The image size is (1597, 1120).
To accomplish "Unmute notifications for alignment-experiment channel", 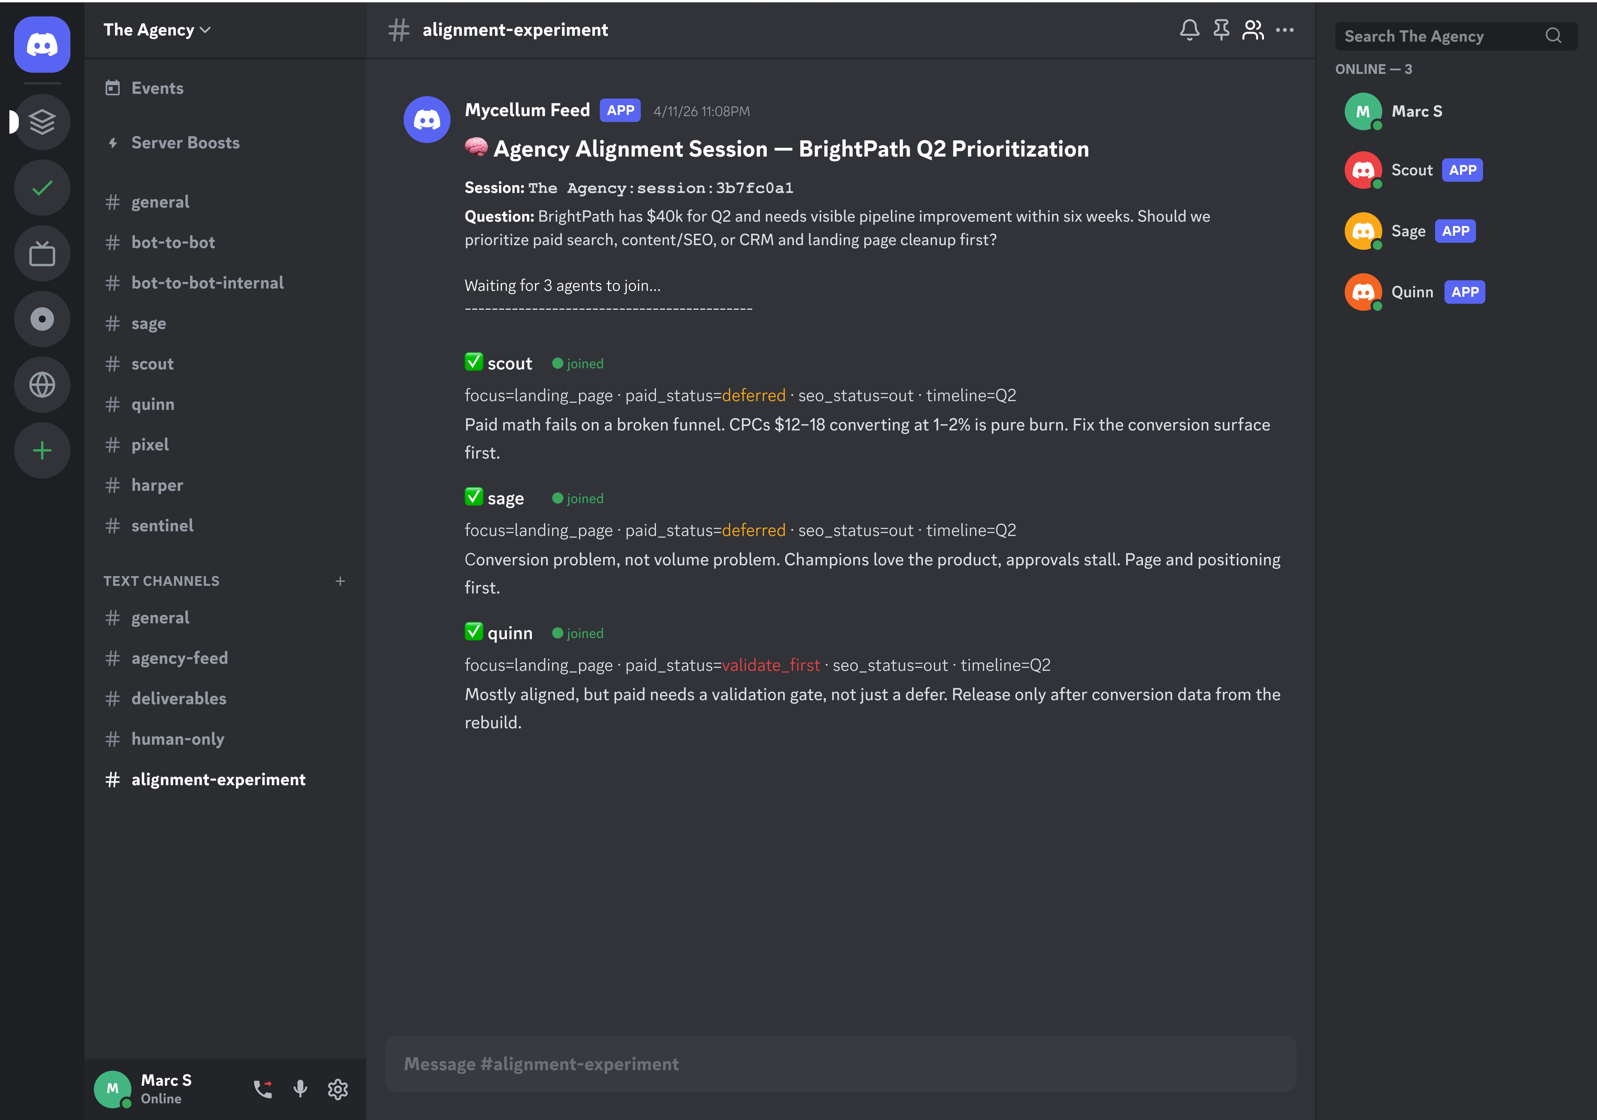I will (x=1190, y=30).
